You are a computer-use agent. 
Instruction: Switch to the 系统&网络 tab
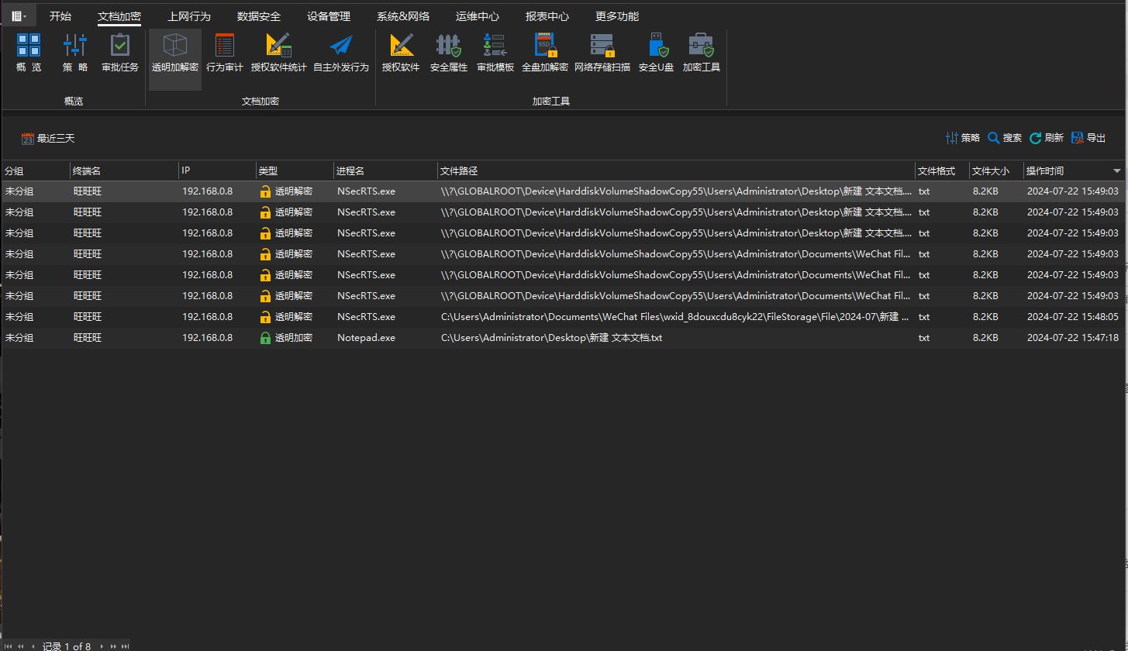point(403,16)
